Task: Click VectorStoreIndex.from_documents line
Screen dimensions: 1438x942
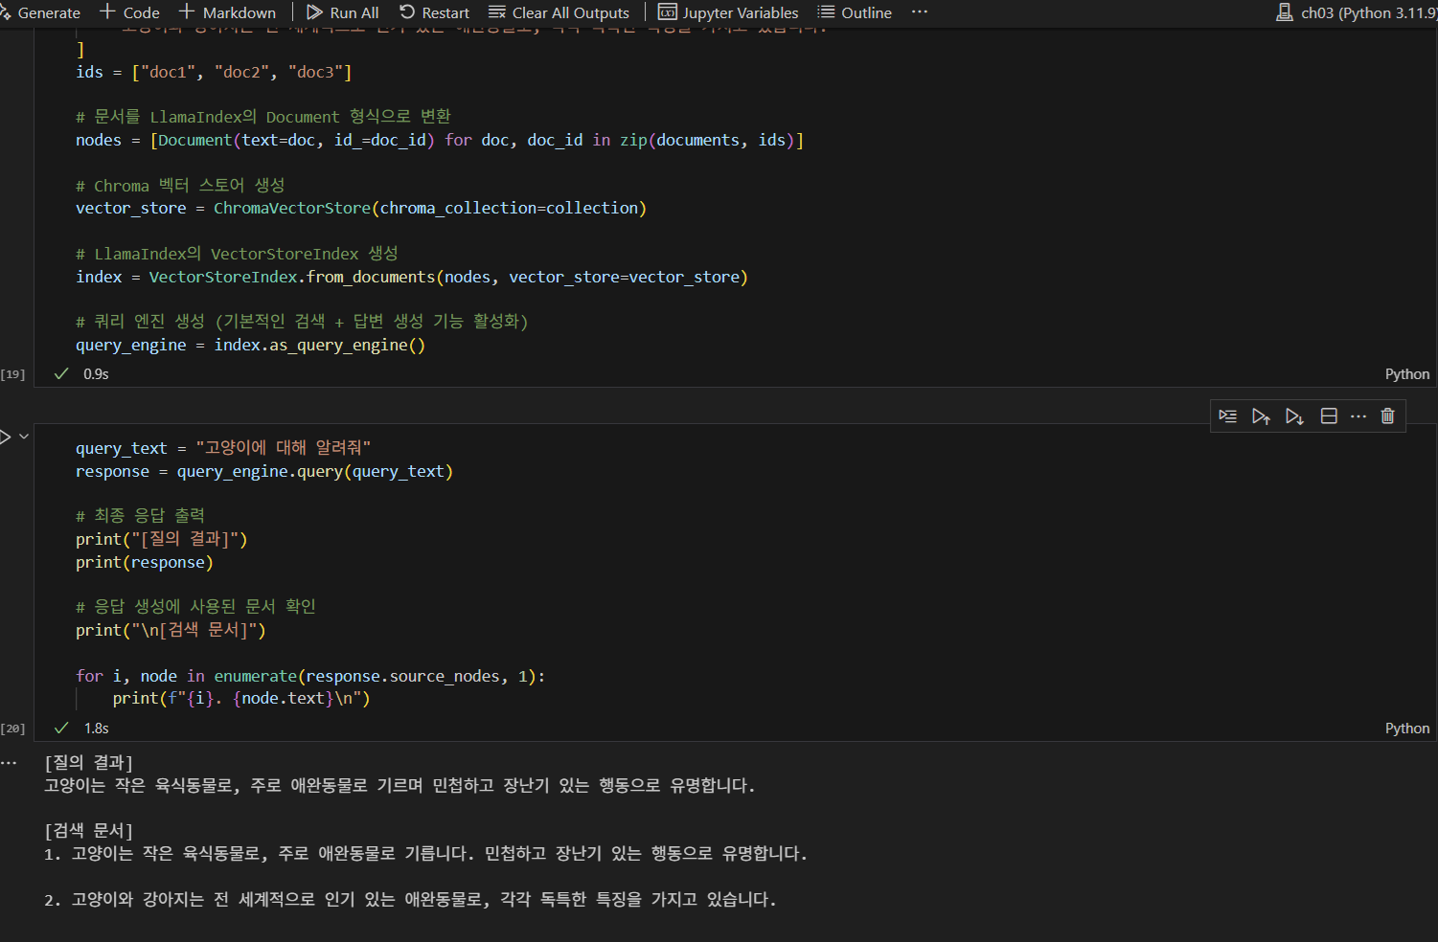Action: click(x=412, y=277)
